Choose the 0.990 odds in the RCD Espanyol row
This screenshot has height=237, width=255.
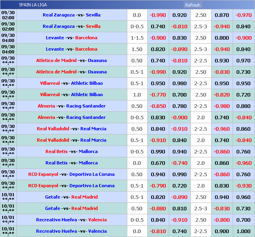(x=179, y=174)
